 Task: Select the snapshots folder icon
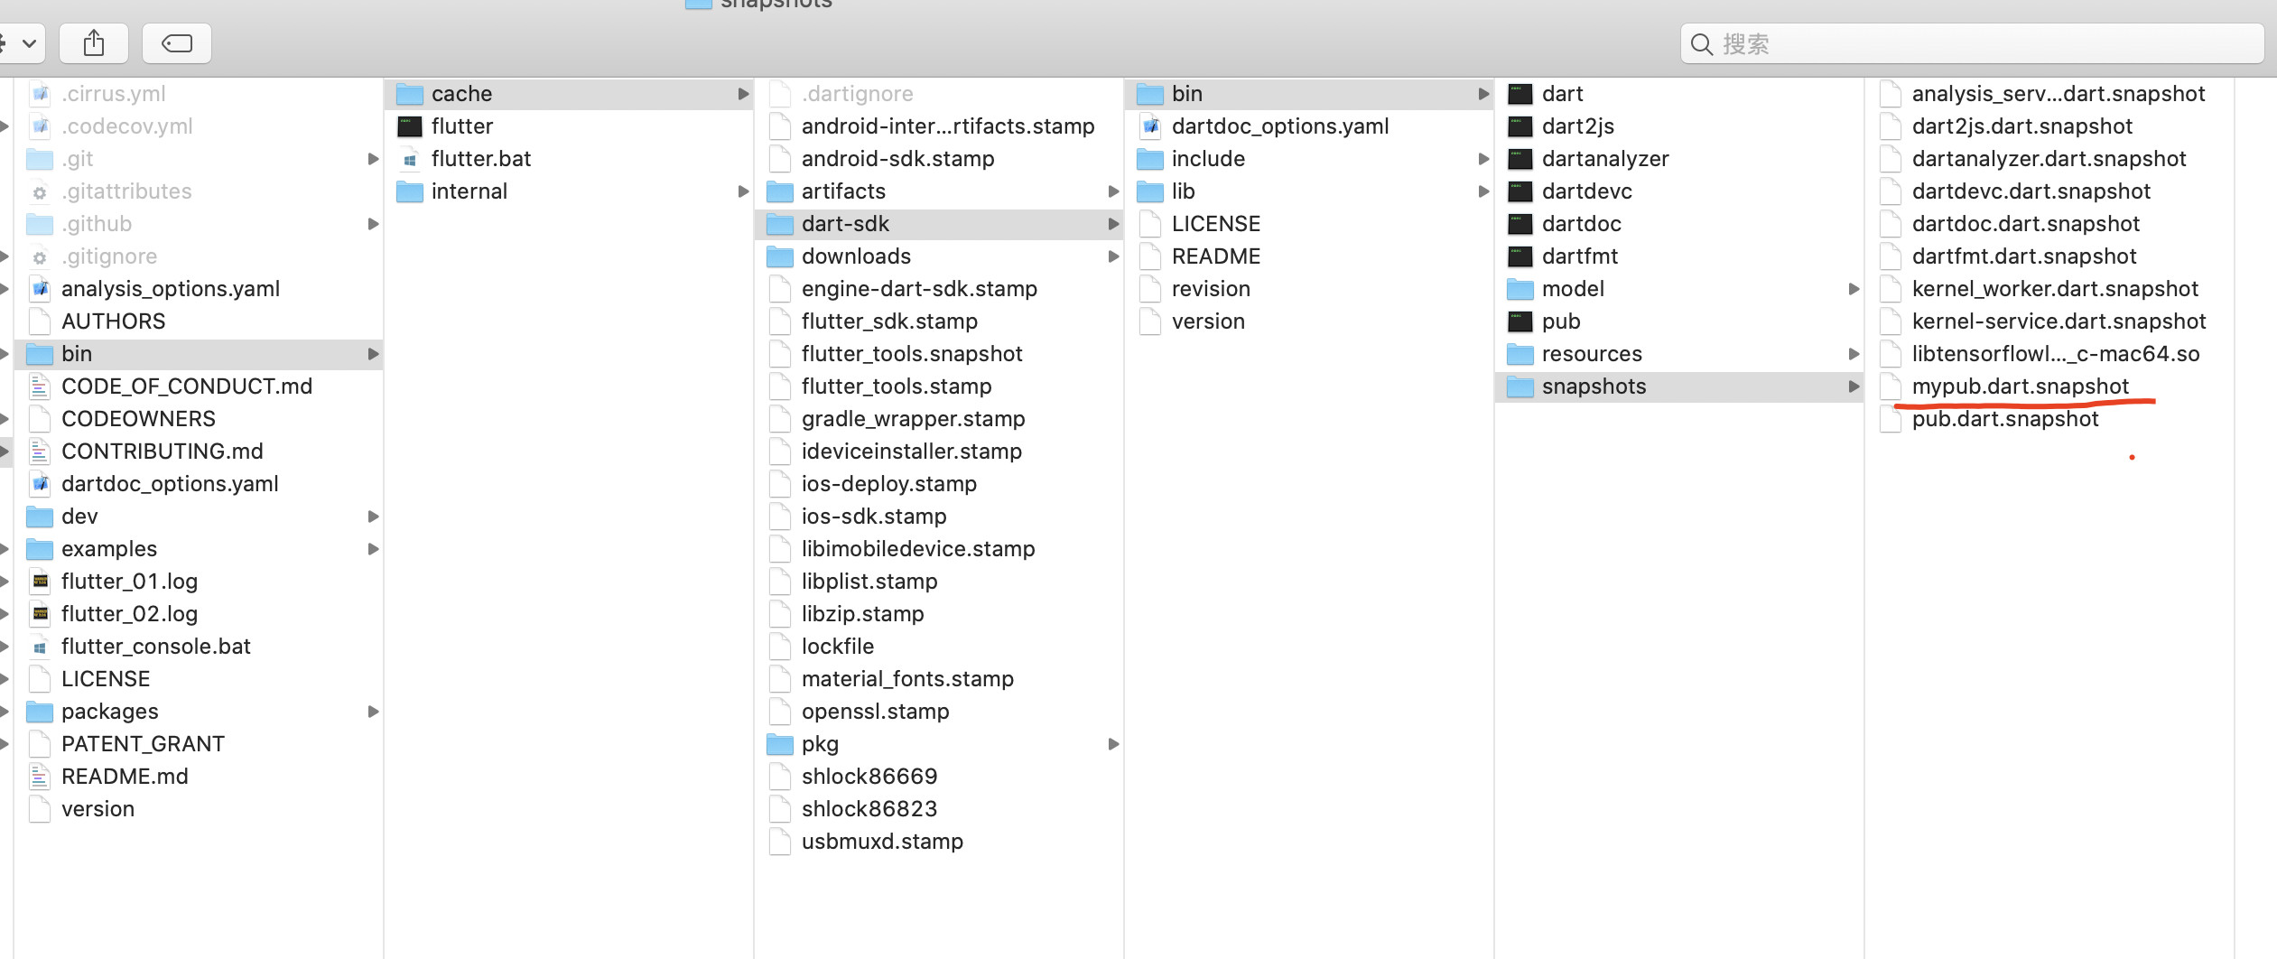click(1520, 386)
